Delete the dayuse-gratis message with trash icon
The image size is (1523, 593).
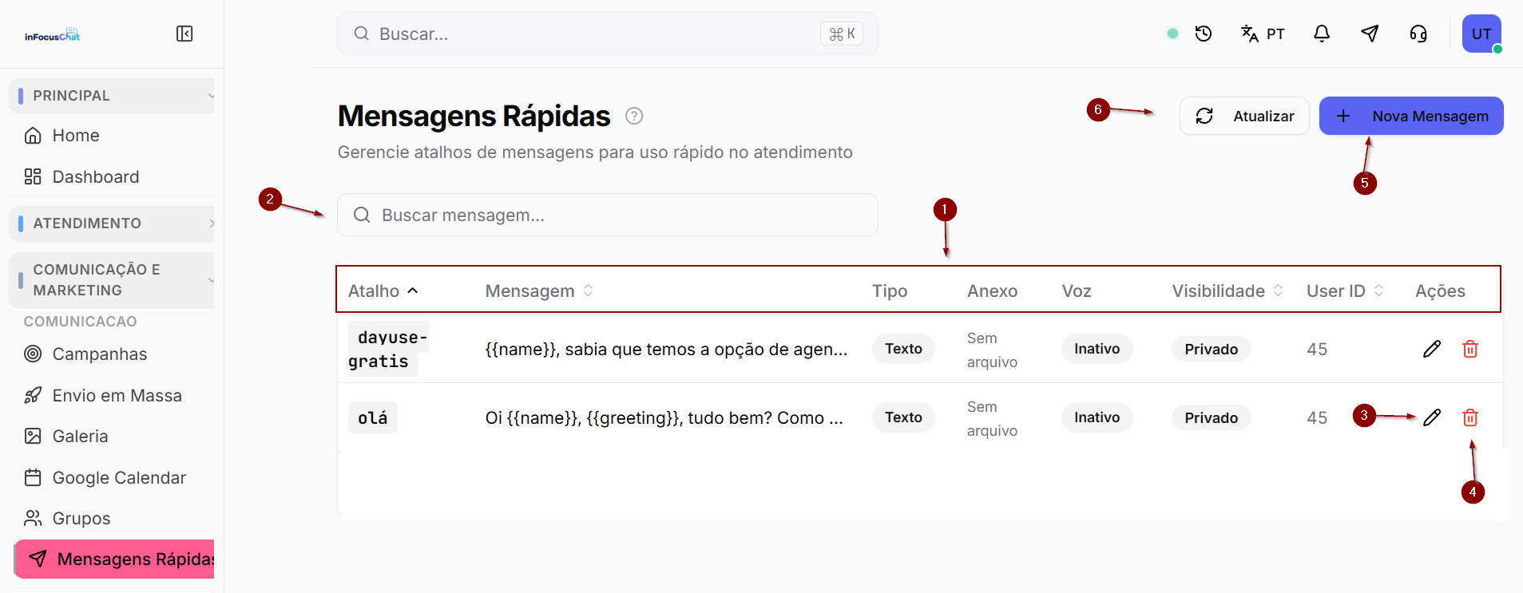[1470, 349]
